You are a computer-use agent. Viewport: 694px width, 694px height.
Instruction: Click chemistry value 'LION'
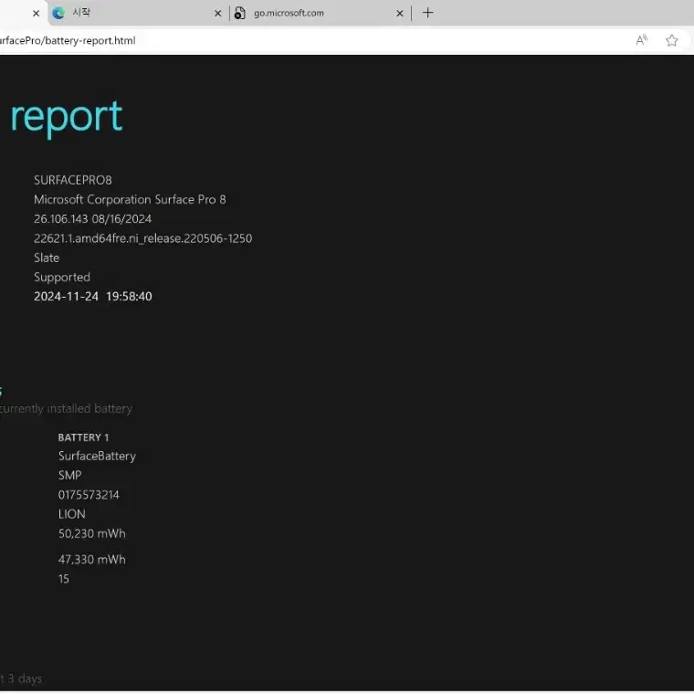[x=72, y=514]
